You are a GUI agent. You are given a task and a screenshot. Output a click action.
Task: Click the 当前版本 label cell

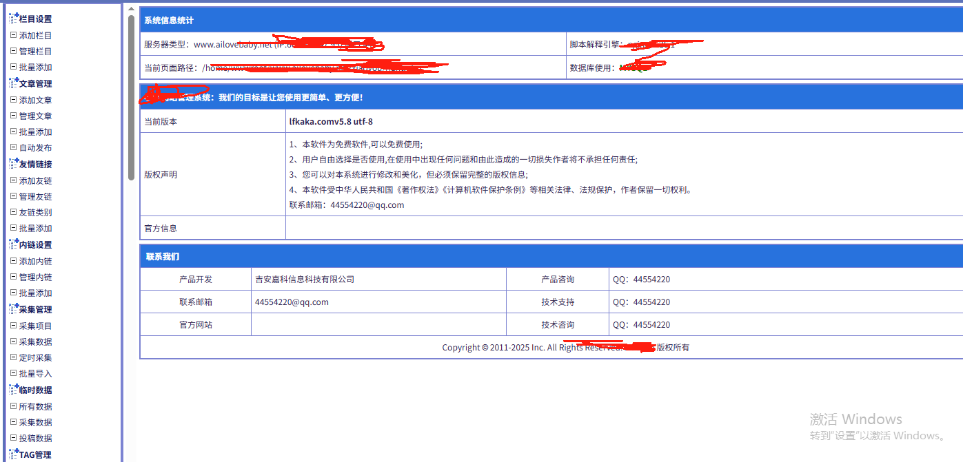pyautogui.click(x=213, y=121)
